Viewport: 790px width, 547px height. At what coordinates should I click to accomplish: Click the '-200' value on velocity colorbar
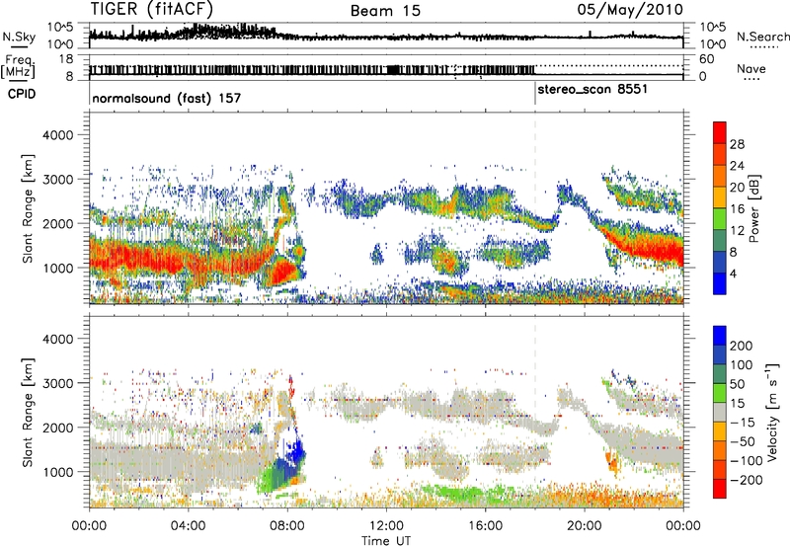749,480
